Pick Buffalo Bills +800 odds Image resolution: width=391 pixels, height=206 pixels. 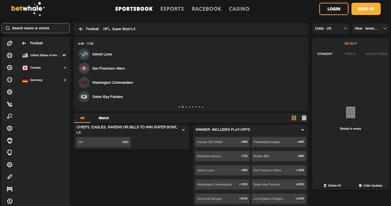pos(279,156)
